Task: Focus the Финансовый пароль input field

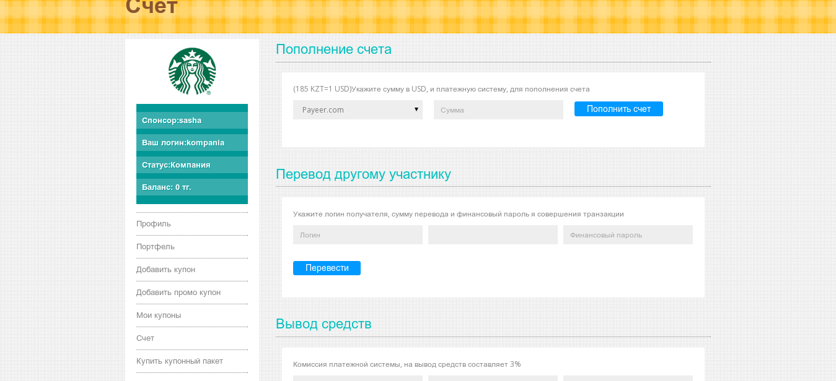Action: 628,234
